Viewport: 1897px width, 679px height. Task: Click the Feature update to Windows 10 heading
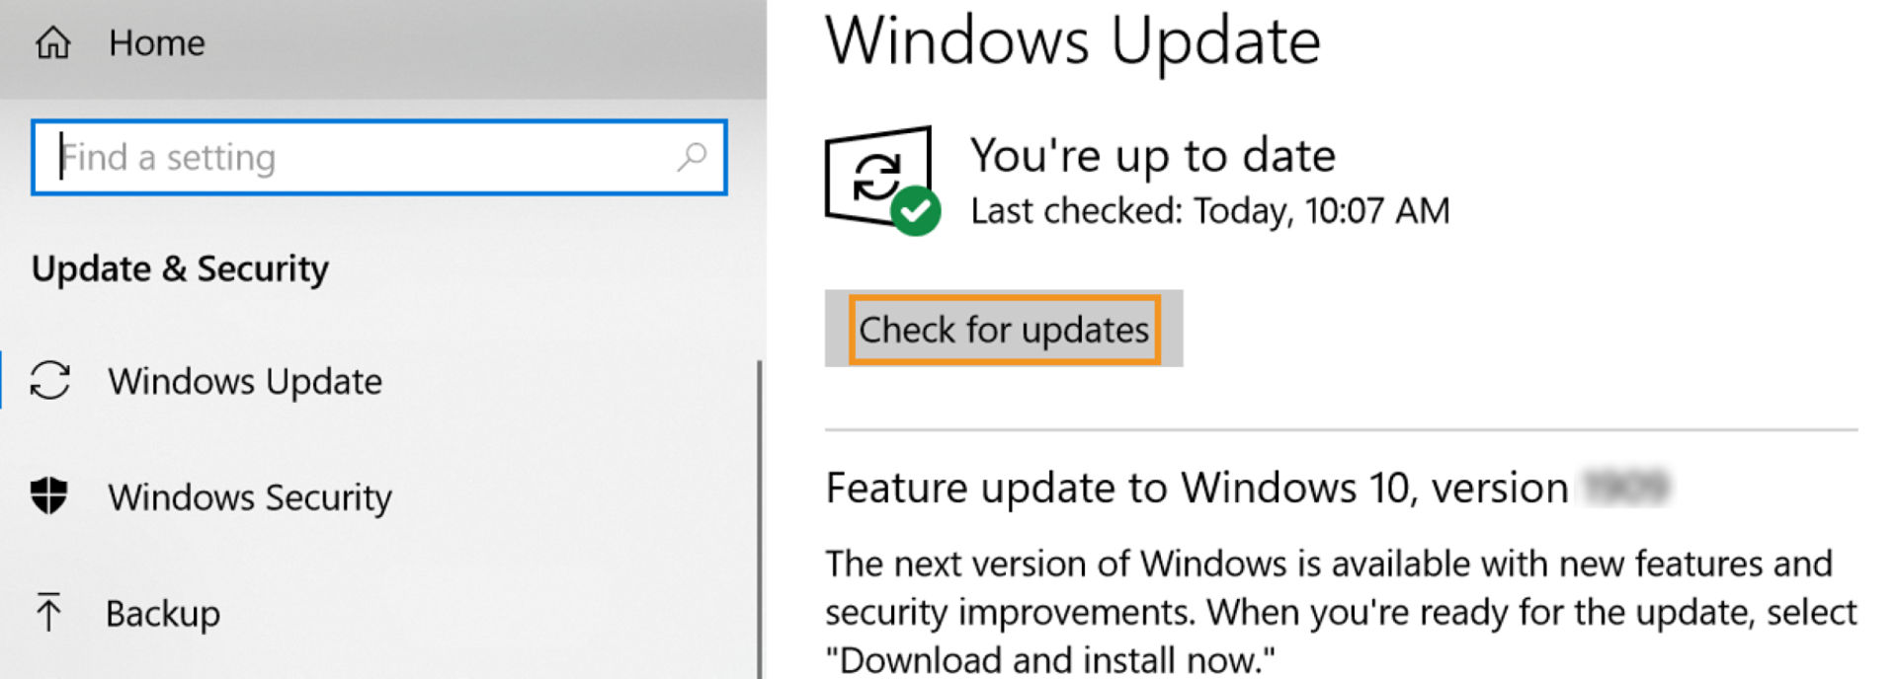point(1196,488)
